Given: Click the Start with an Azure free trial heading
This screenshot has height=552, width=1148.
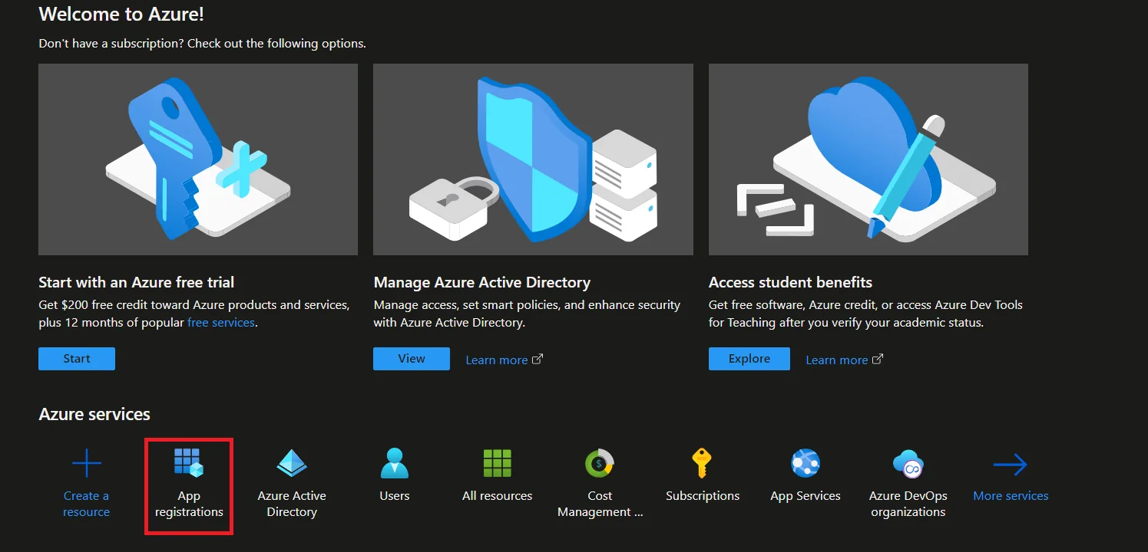Looking at the screenshot, I should [137, 282].
